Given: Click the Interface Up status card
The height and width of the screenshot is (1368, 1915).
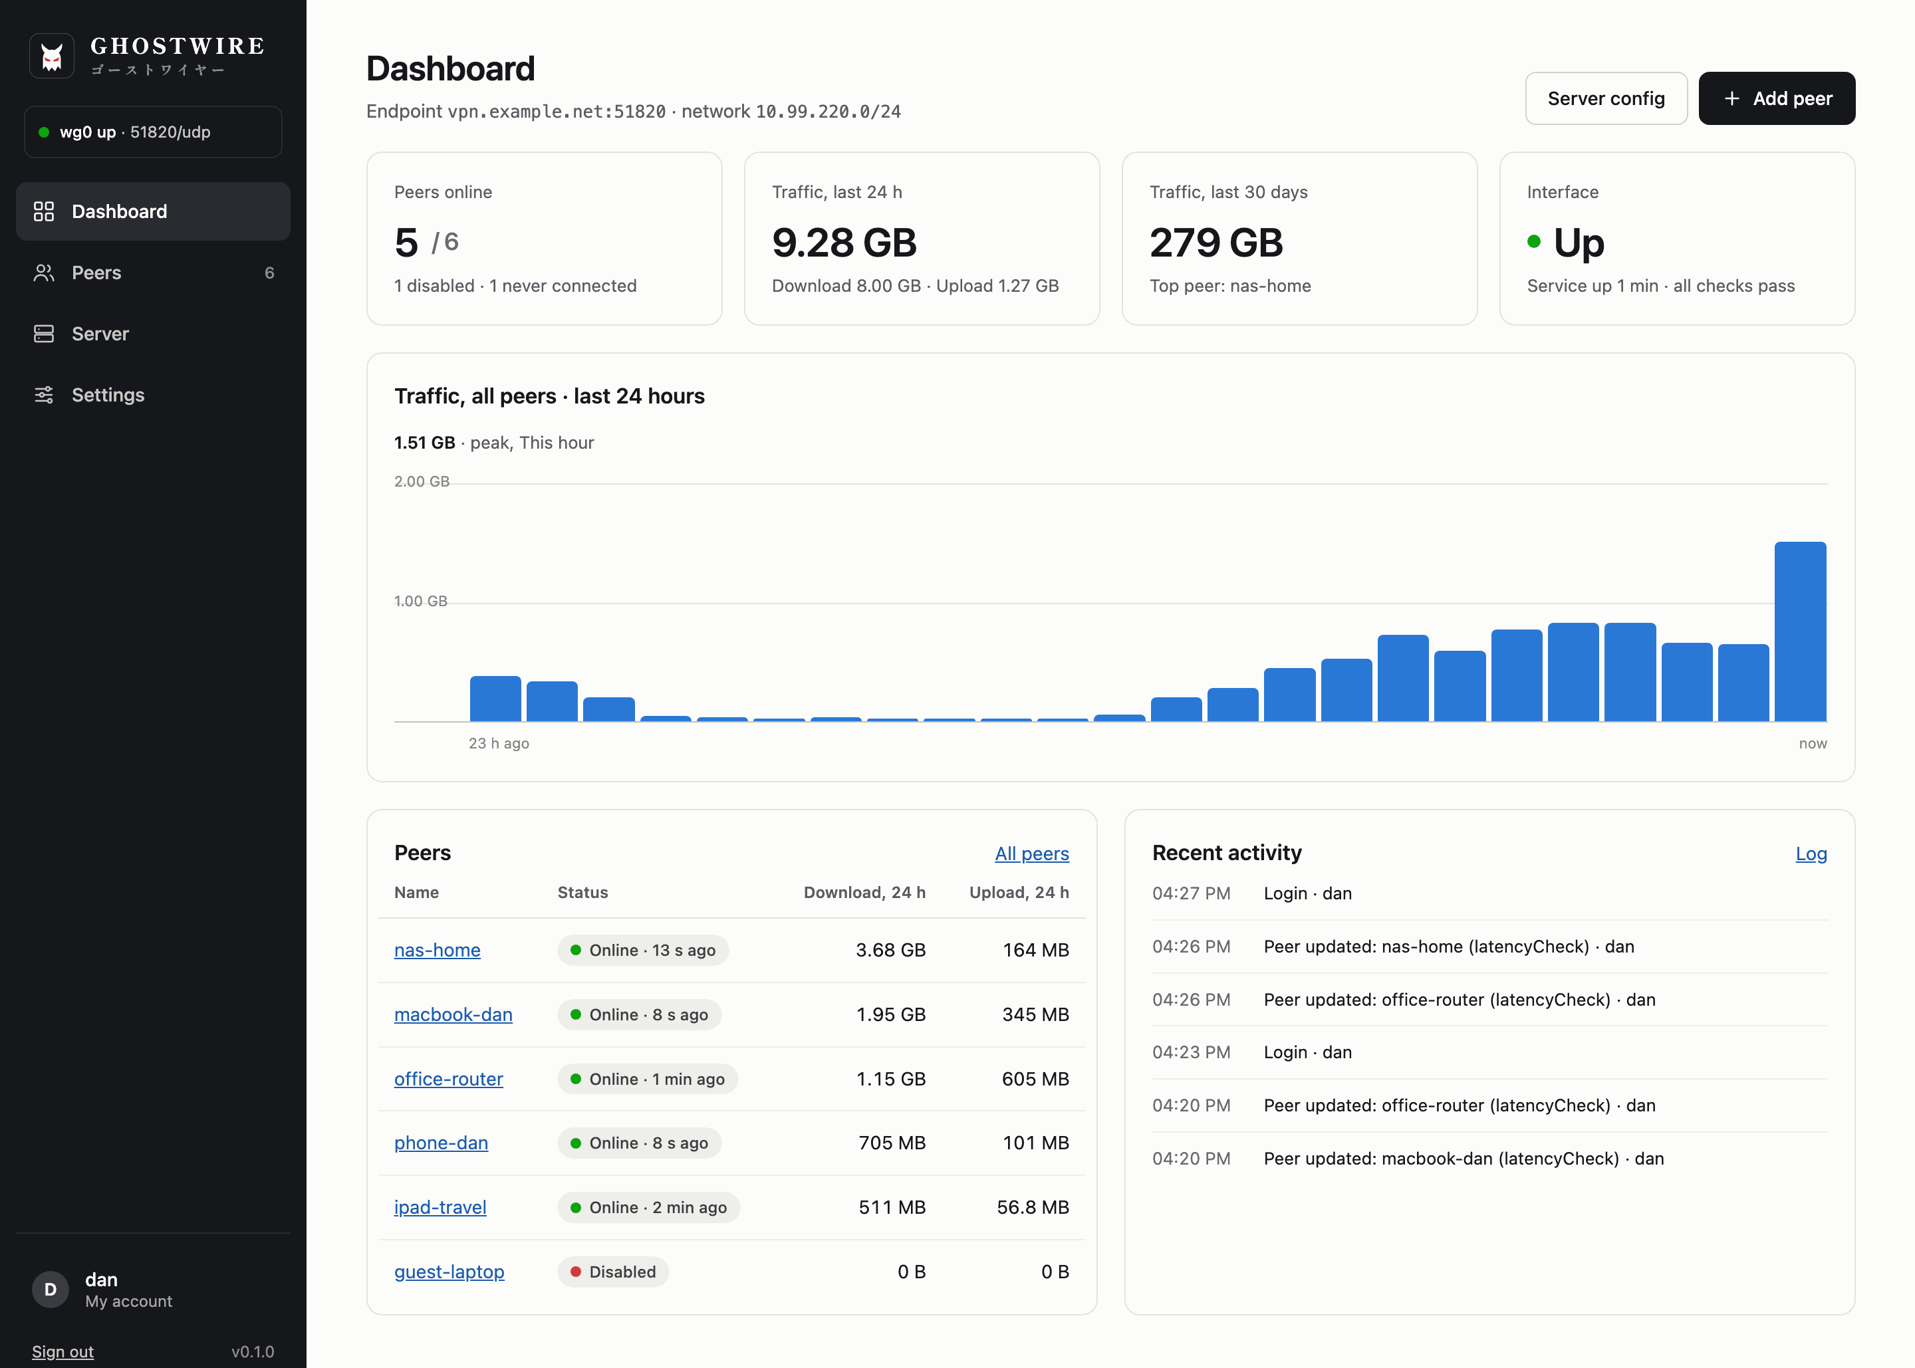Looking at the screenshot, I should (1676, 239).
